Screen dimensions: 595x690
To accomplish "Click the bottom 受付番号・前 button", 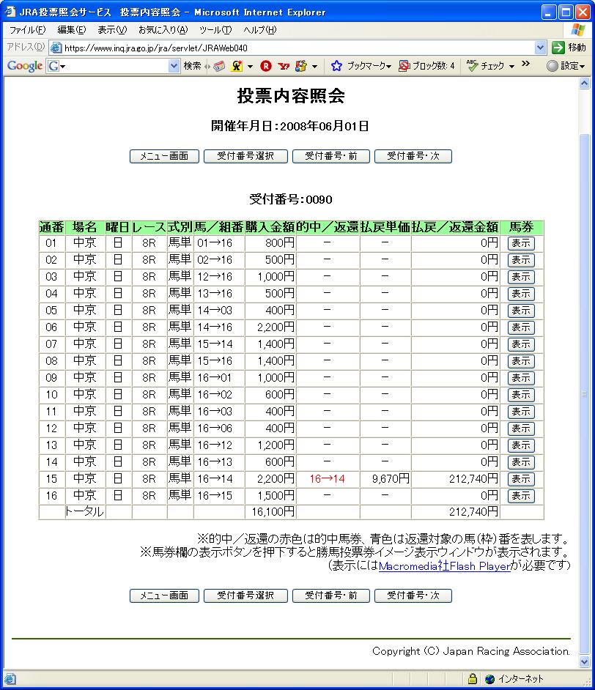I will (x=331, y=596).
